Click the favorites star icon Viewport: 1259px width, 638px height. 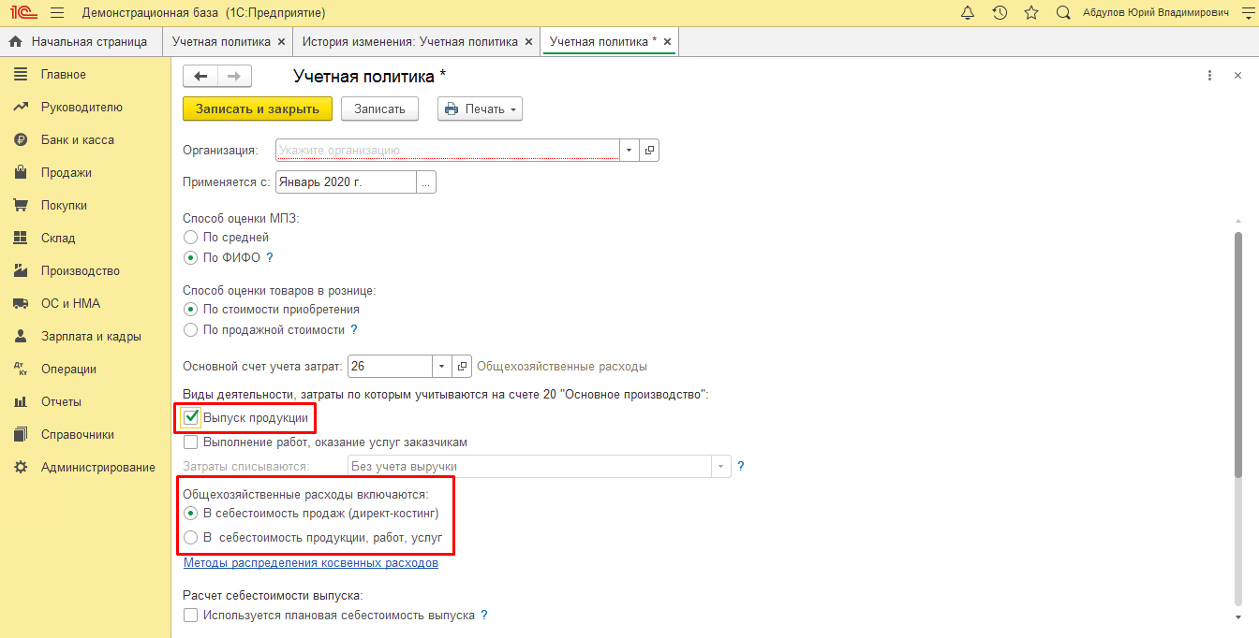(x=1031, y=13)
